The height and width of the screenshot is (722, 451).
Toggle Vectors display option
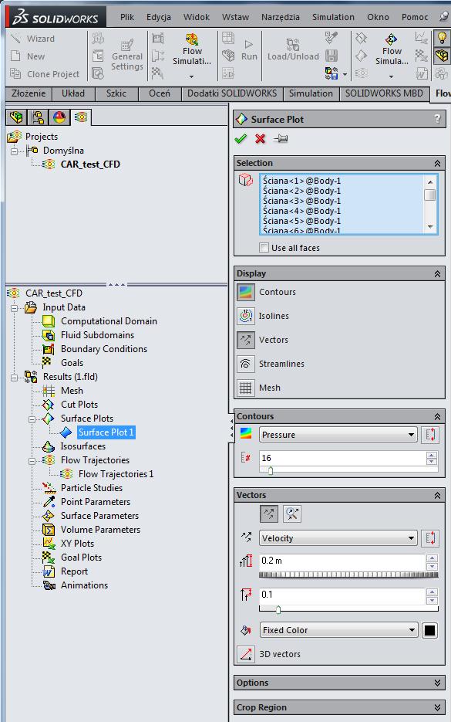click(245, 341)
